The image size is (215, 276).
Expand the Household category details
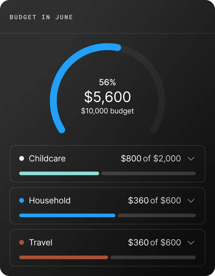click(191, 201)
